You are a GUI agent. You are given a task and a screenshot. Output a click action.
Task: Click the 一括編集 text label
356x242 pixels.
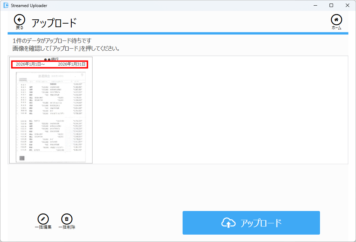coord(43,227)
